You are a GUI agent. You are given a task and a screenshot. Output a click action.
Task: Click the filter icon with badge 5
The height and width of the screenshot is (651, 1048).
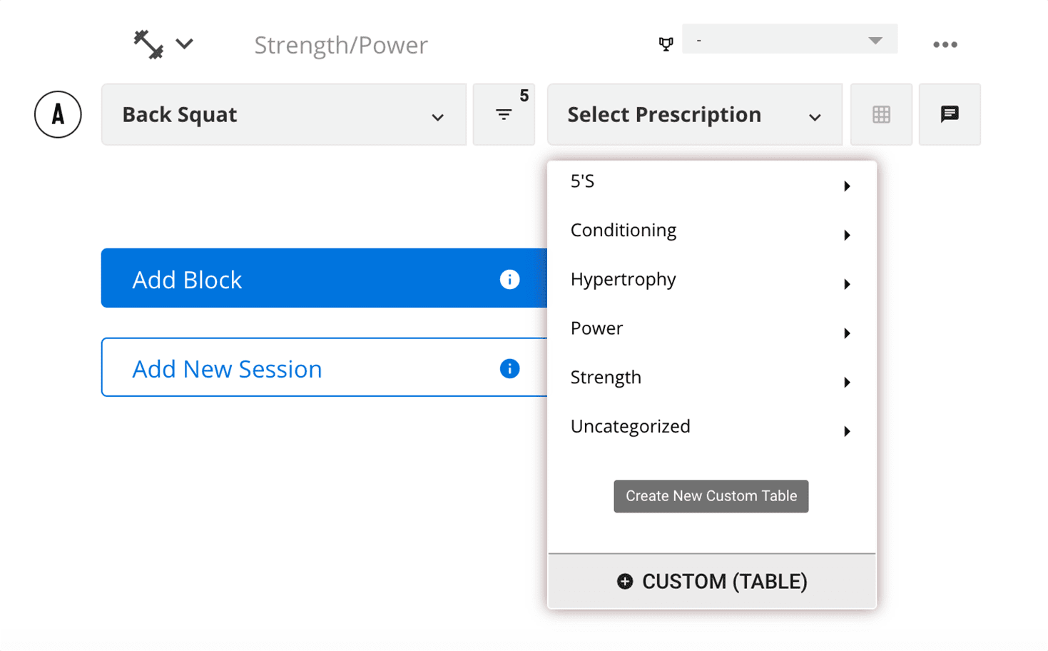click(x=504, y=114)
